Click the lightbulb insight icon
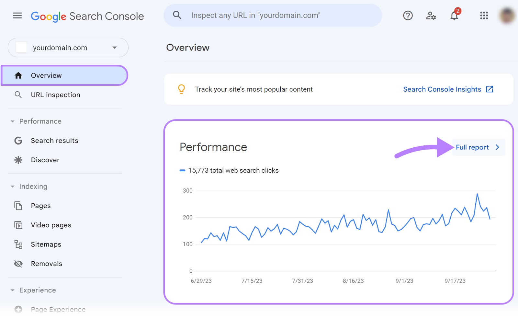518x319 pixels. click(x=182, y=89)
